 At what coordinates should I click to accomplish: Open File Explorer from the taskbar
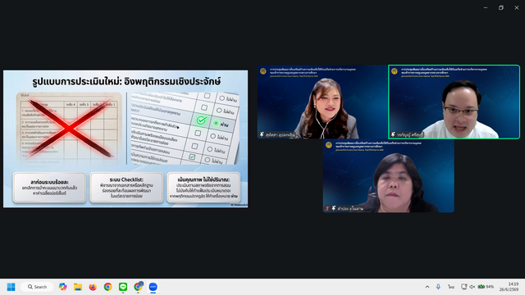[78, 287]
